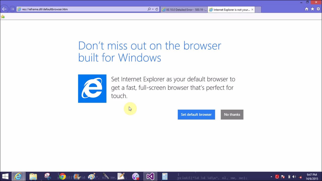Show hidden tray icons arrow
Screen dimensions: 322x181
click(x=271, y=177)
